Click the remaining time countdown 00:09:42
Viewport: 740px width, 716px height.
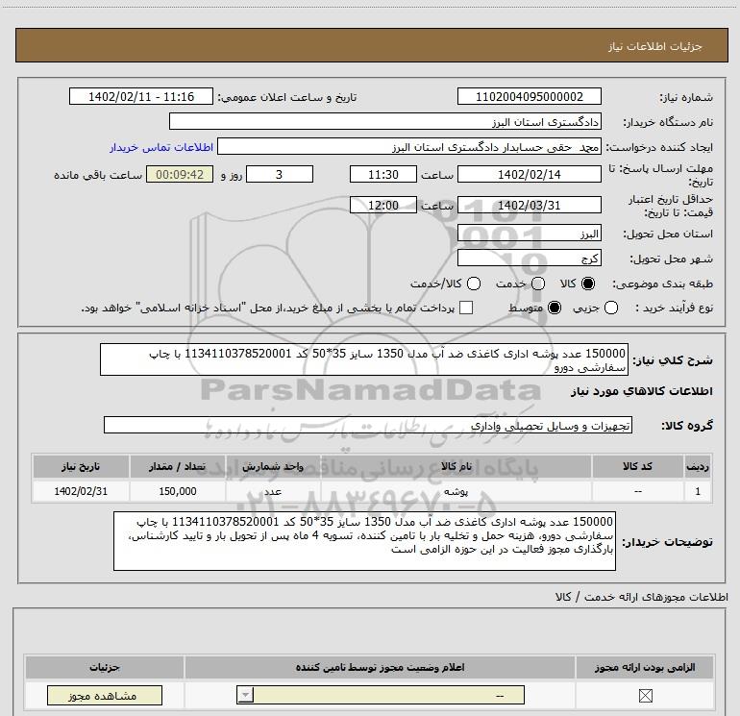[180, 174]
